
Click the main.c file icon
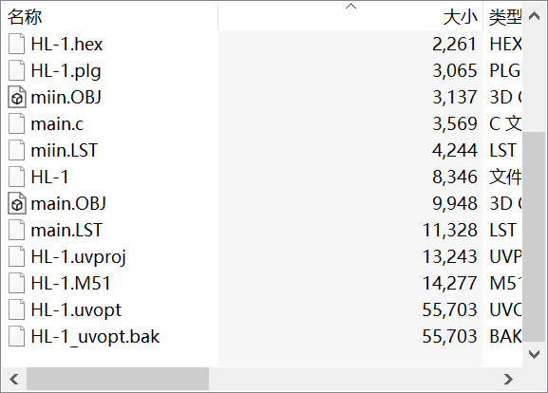click(17, 123)
